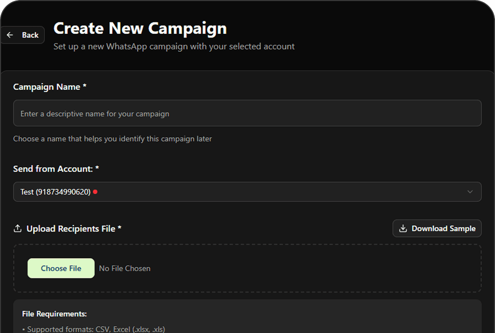
Task: Click the chevron arrow in the account selector
Action: click(470, 192)
